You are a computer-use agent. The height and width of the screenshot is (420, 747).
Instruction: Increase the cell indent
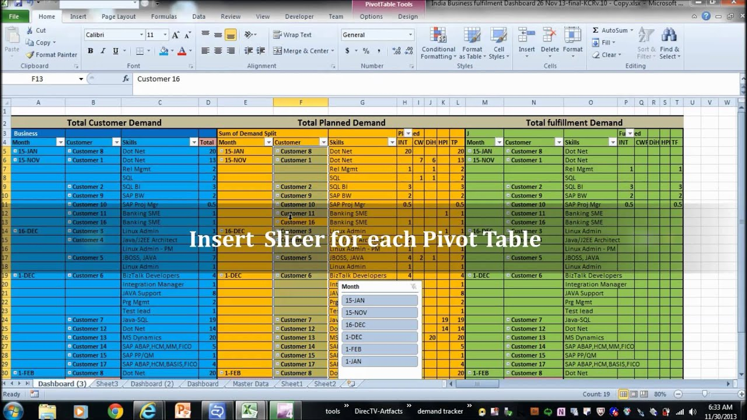click(x=260, y=51)
